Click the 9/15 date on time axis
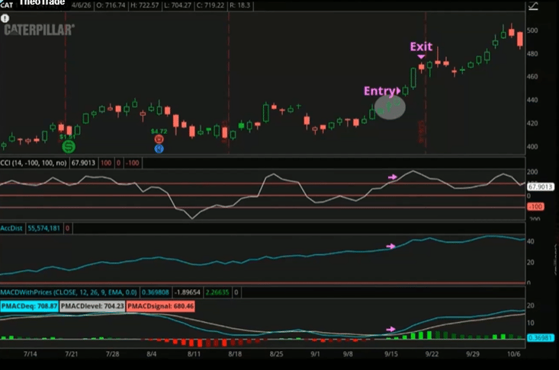The height and width of the screenshot is (370, 559). coord(391,354)
